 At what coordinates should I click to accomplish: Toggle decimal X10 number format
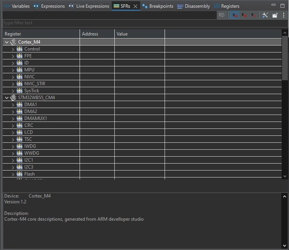[244, 15]
